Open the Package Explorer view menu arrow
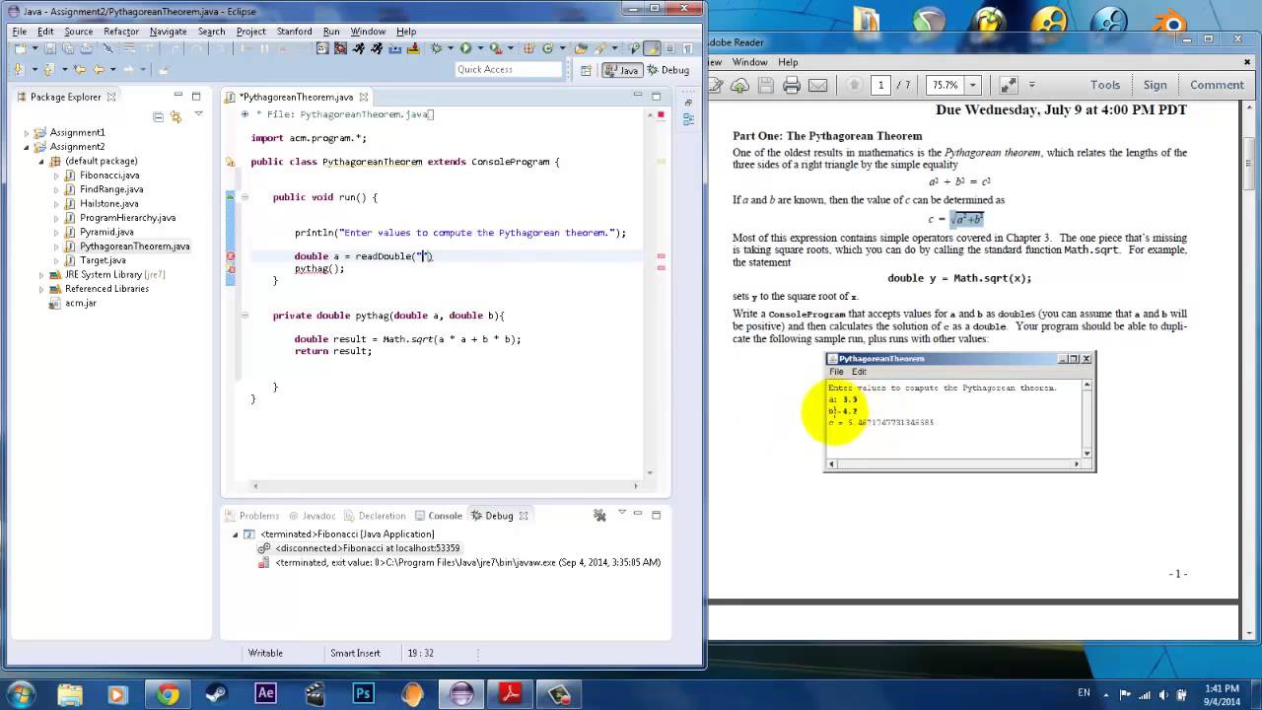 [198, 115]
